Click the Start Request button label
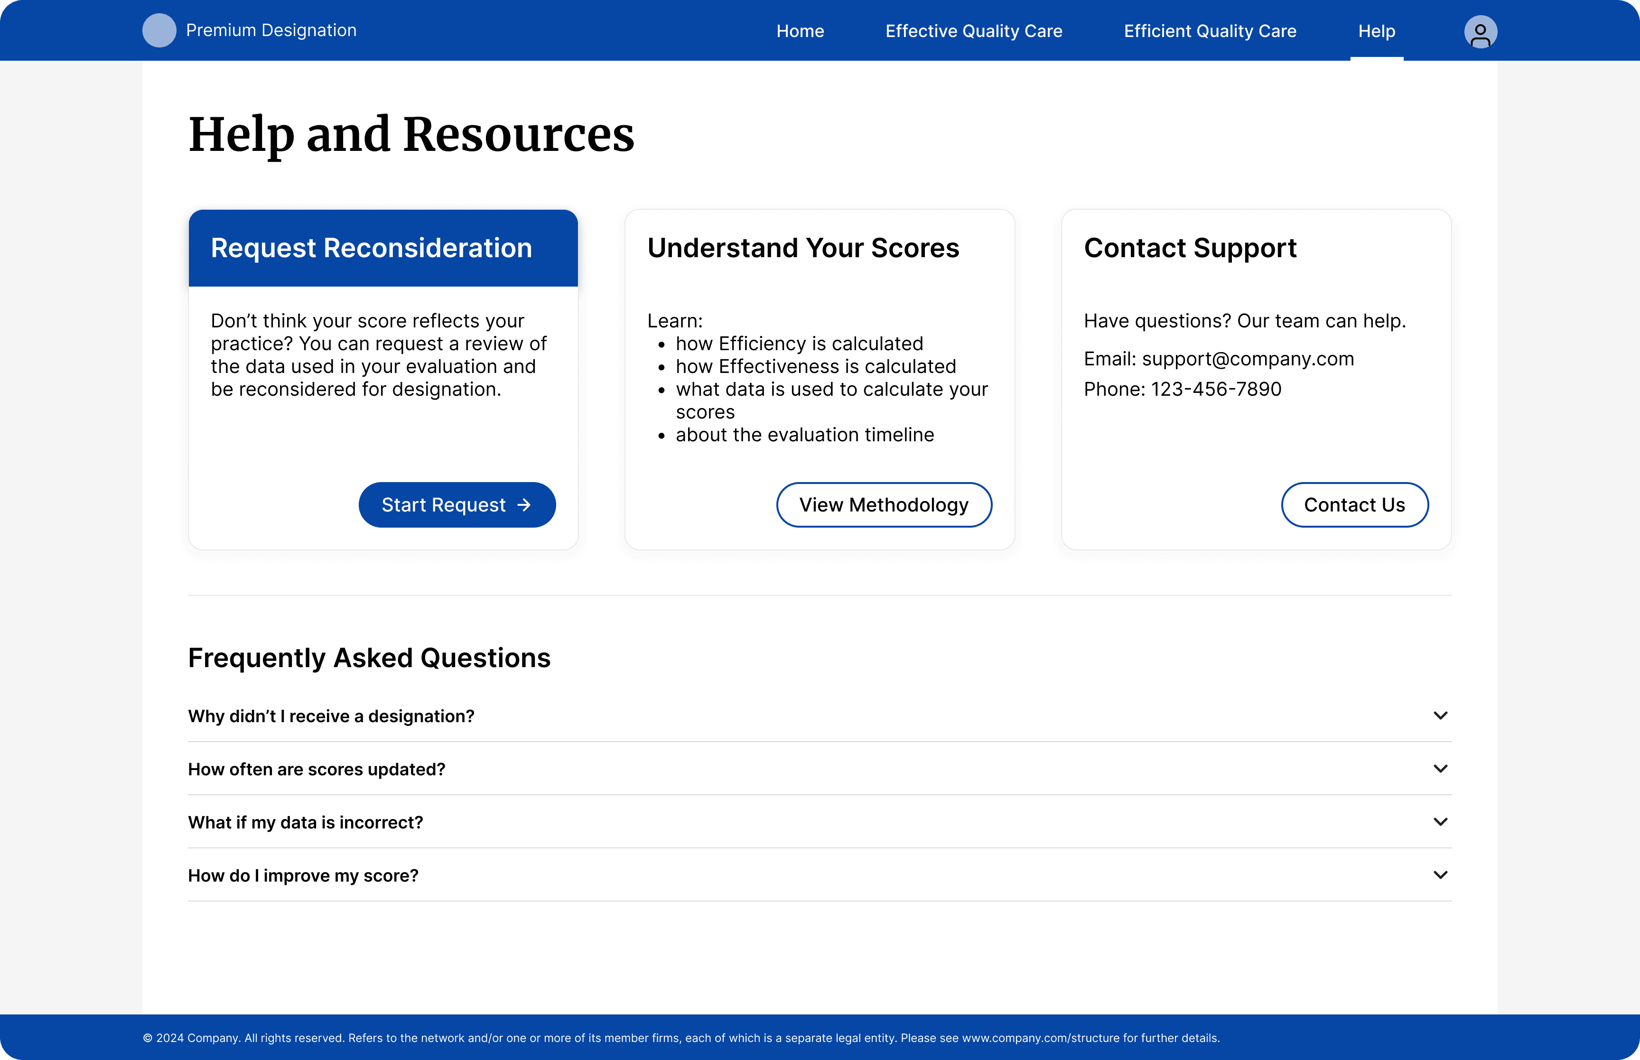Image resolution: width=1640 pixels, height=1060 pixels. [x=443, y=504]
